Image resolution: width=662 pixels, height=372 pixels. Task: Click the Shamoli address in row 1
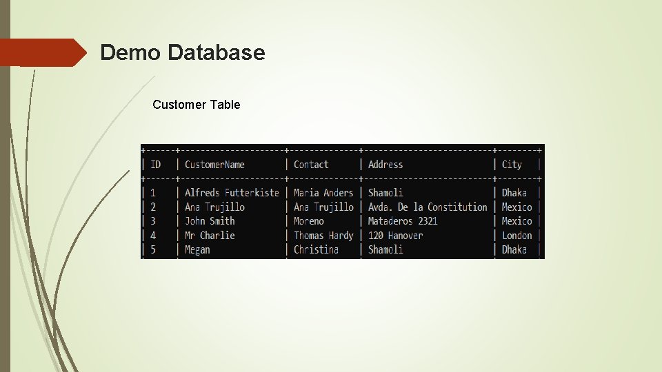385,193
